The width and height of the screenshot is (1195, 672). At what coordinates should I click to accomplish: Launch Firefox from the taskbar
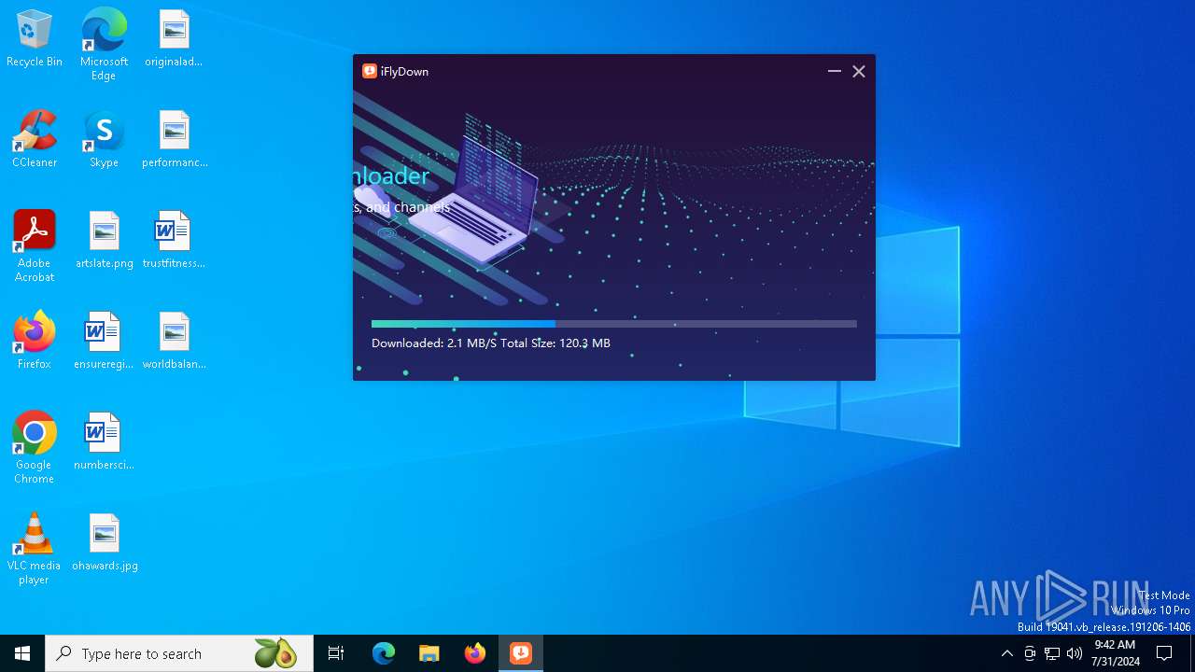click(475, 653)
